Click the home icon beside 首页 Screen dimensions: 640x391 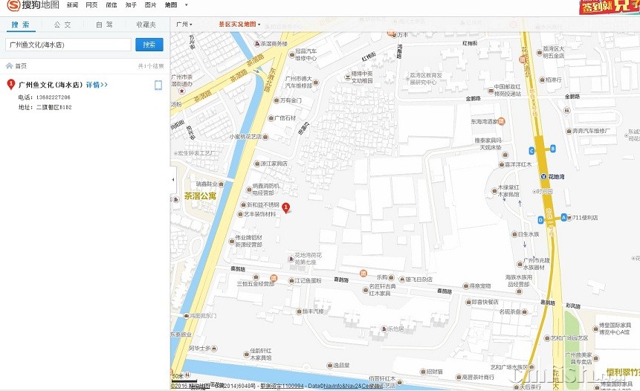point(8,65)
